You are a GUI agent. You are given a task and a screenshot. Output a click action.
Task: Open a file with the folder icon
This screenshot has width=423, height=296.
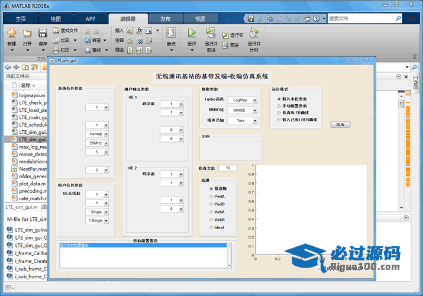click(27, 33)
